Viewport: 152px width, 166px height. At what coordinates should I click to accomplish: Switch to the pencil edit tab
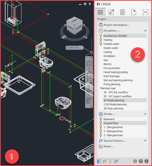coord(111,12)
